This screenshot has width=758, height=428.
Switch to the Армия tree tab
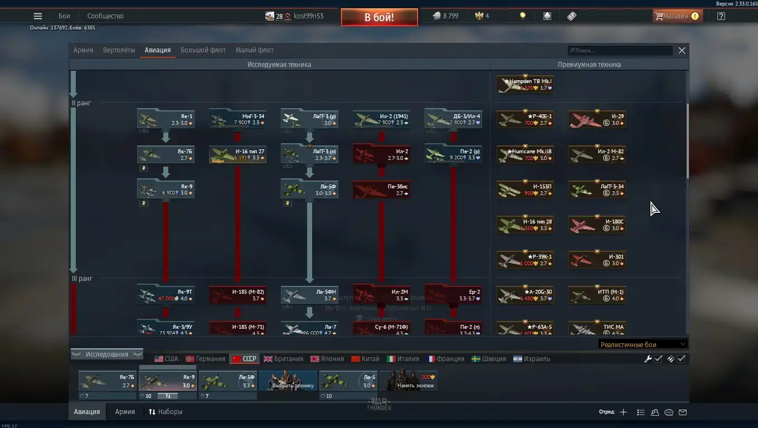tap(83, 50)
